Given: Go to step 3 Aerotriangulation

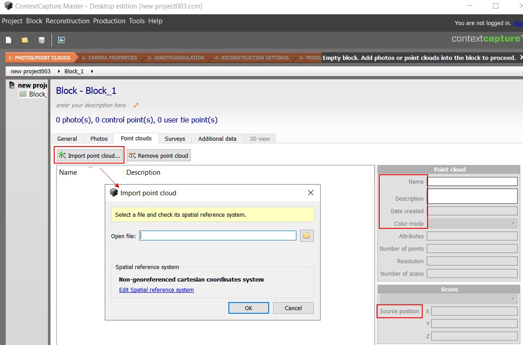Looking at the screenshot, I should pos(176,58).
